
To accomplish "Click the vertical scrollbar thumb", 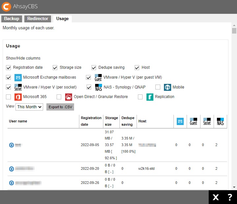I will coord(234,31).
